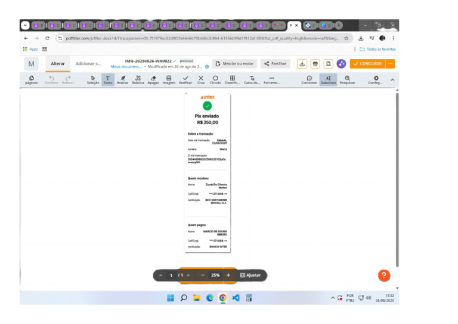This screenshot has height=324, width=458.
Task: Select the Verificar checkmark tool
Action: (185, 80)
